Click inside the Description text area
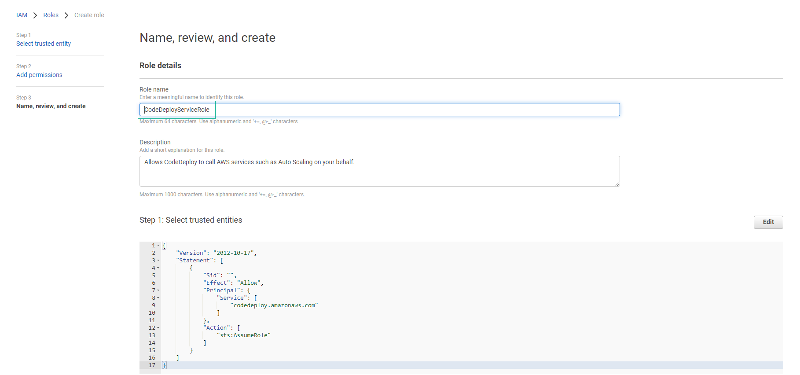 point(379,171)
